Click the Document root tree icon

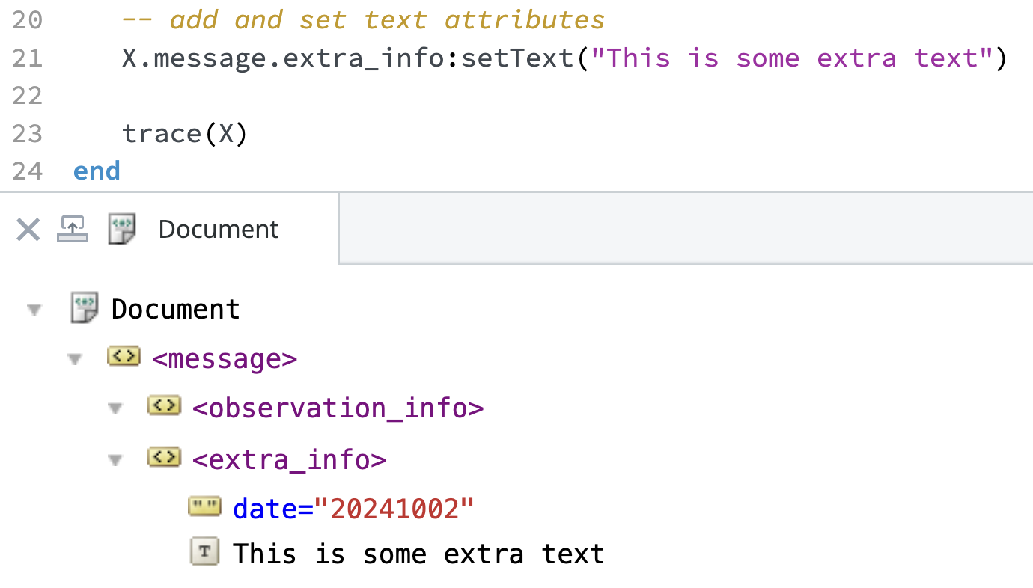(85, 308)
